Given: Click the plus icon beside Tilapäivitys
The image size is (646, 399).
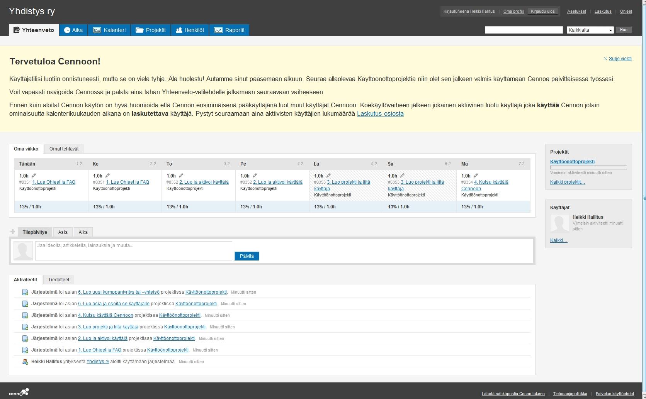Looking at the screenshot, I should pos(13,232).
